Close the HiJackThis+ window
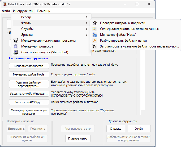The width and height of the screenshot is (181, 147). [149, 4]
